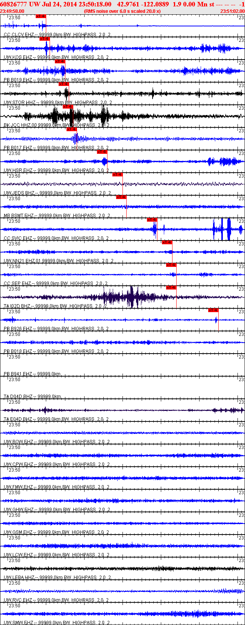Click the 'UW.RVC.EHZ' station label
Viewport: 245px width, 625px height.
click(x=18, y=600)
